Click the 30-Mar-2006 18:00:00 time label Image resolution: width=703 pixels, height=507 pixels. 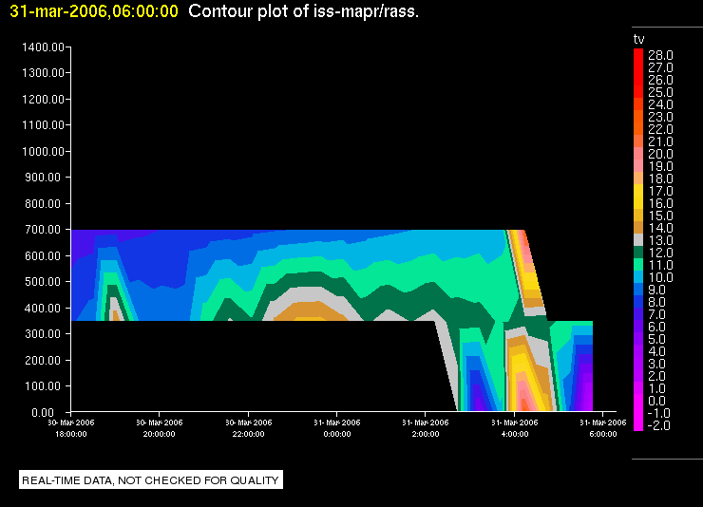71,428
